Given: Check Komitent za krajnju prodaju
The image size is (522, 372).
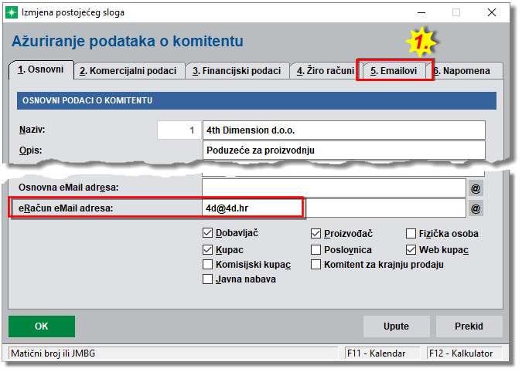Looking at the screenshot, I should tap(316, 265).
